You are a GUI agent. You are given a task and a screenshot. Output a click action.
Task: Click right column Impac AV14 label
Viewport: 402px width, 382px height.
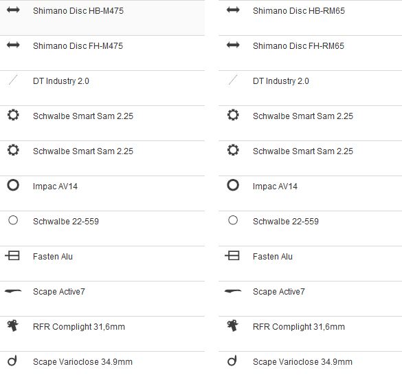pos(275,187)
